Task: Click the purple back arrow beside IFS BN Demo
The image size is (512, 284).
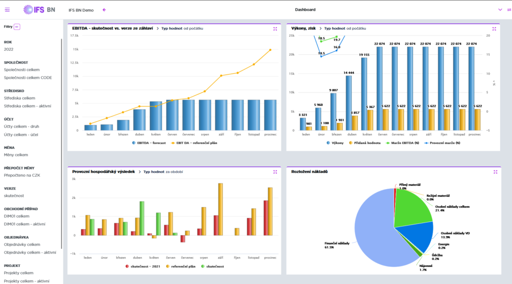Action: (x=104, y=9)
